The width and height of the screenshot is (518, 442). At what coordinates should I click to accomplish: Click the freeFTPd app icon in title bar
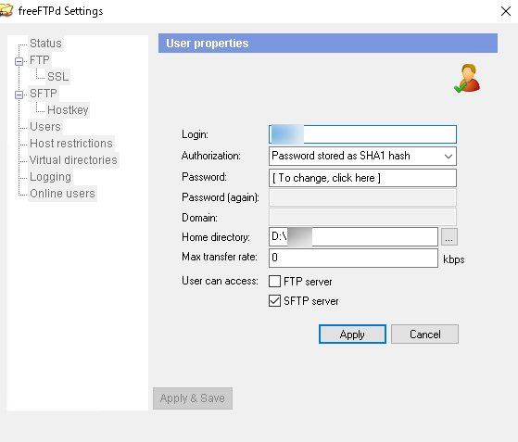click(6, 10)
